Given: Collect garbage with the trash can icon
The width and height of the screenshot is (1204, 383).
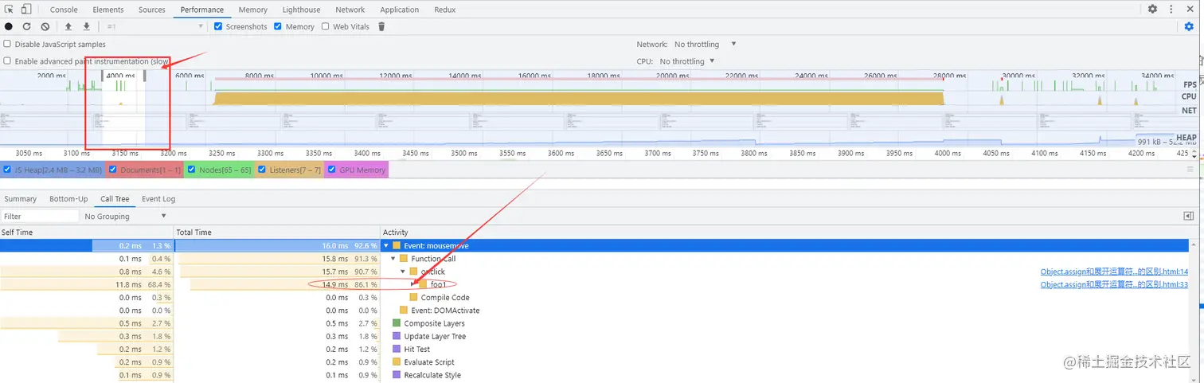Looking at the screenshot, I should click(x=381, y=26).
